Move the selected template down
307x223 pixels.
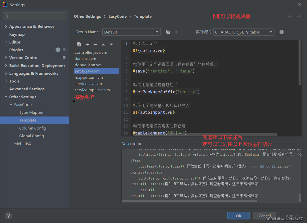tap(111, 44)
